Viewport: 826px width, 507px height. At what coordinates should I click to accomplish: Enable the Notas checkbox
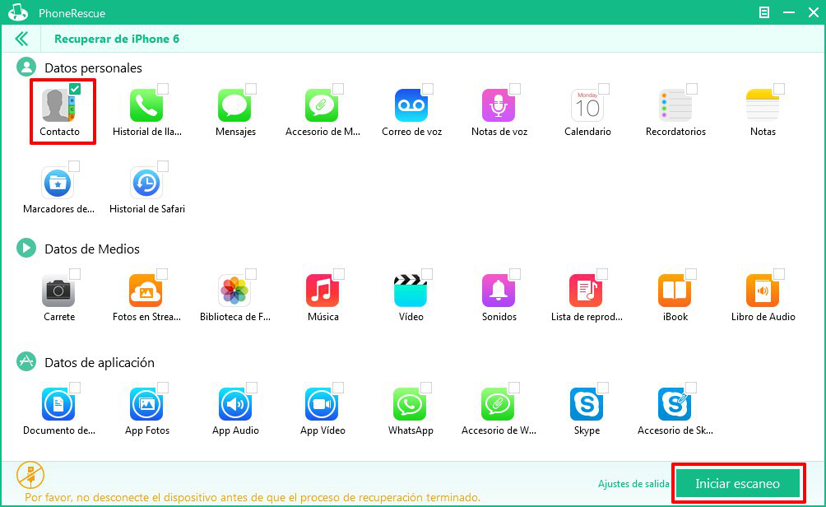[779, 89]
